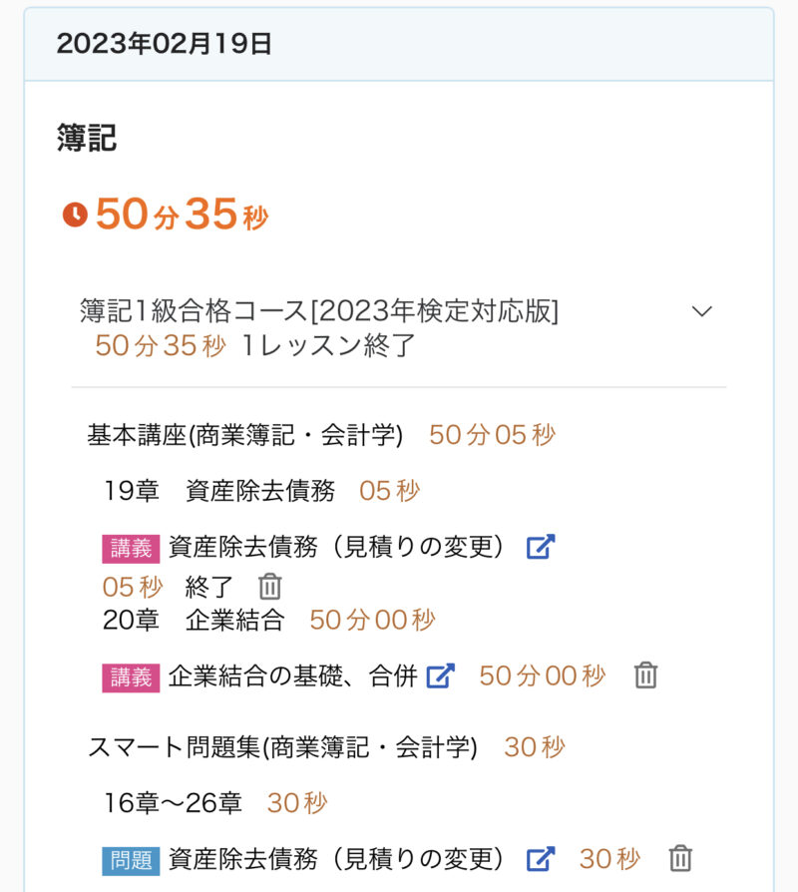Expand the スマート問題集(商業簿記・会計学) section

coord(282,747)
